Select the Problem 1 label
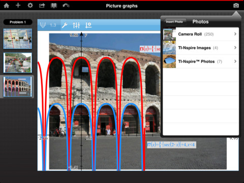Viewport: 244px width, 183px height. (x=18, y=22)
